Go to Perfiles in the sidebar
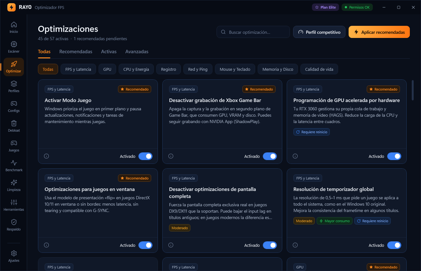The image size is (421, 271). point(14,87)
